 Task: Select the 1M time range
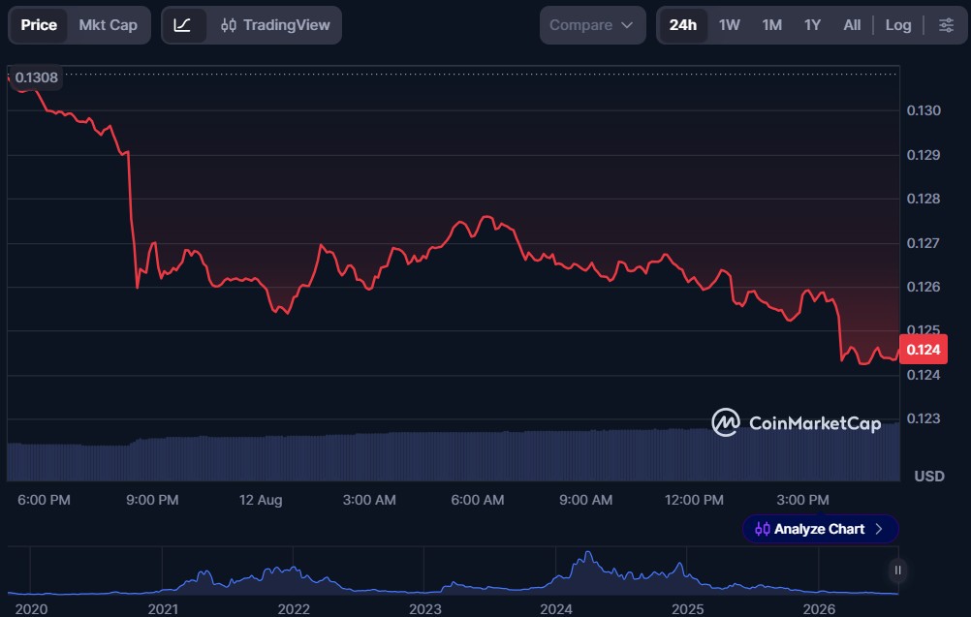point(771,25)
